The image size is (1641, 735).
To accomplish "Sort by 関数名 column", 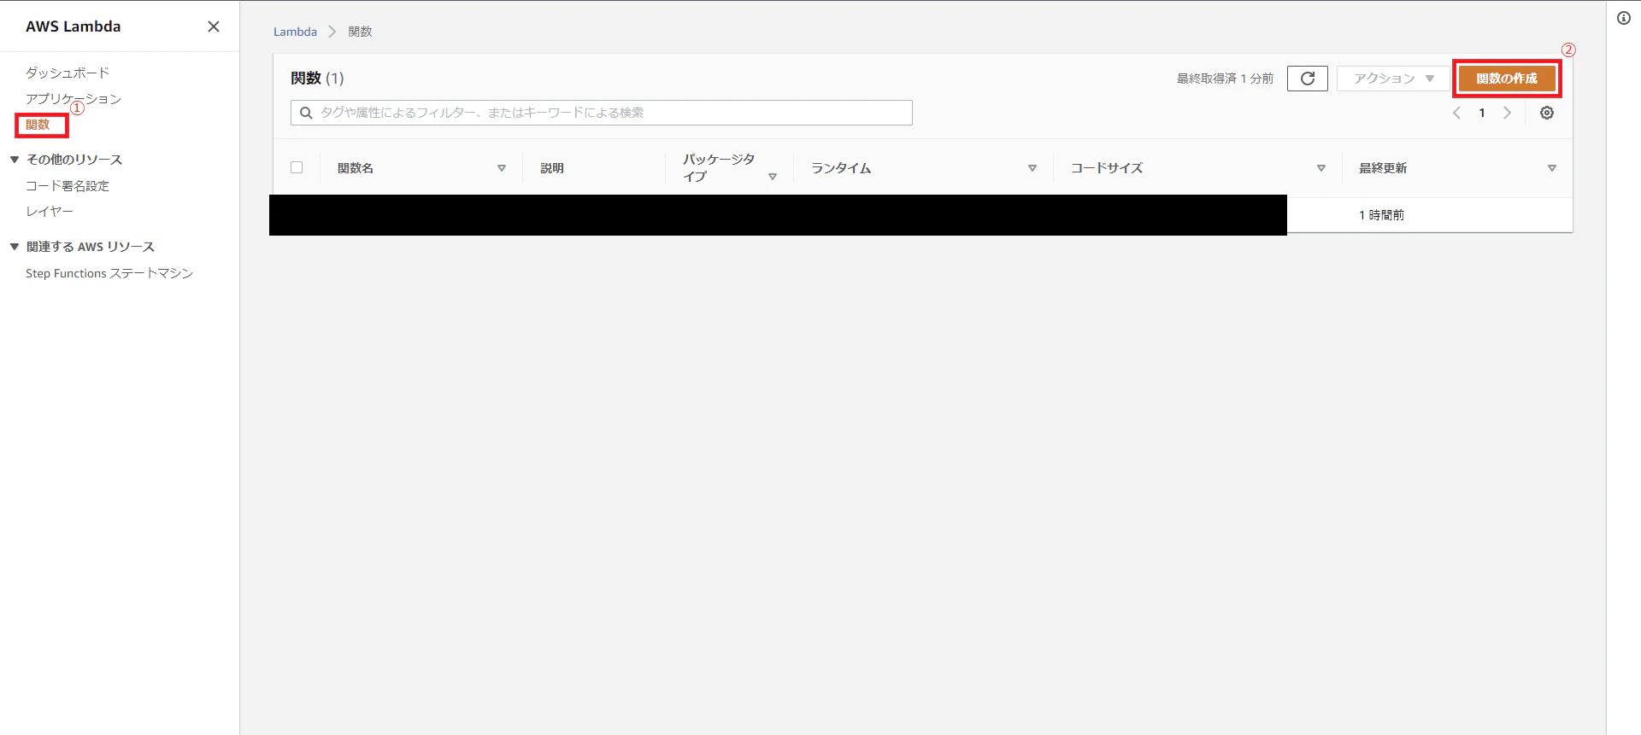I will pyautogui.click(x=502, y=168).
